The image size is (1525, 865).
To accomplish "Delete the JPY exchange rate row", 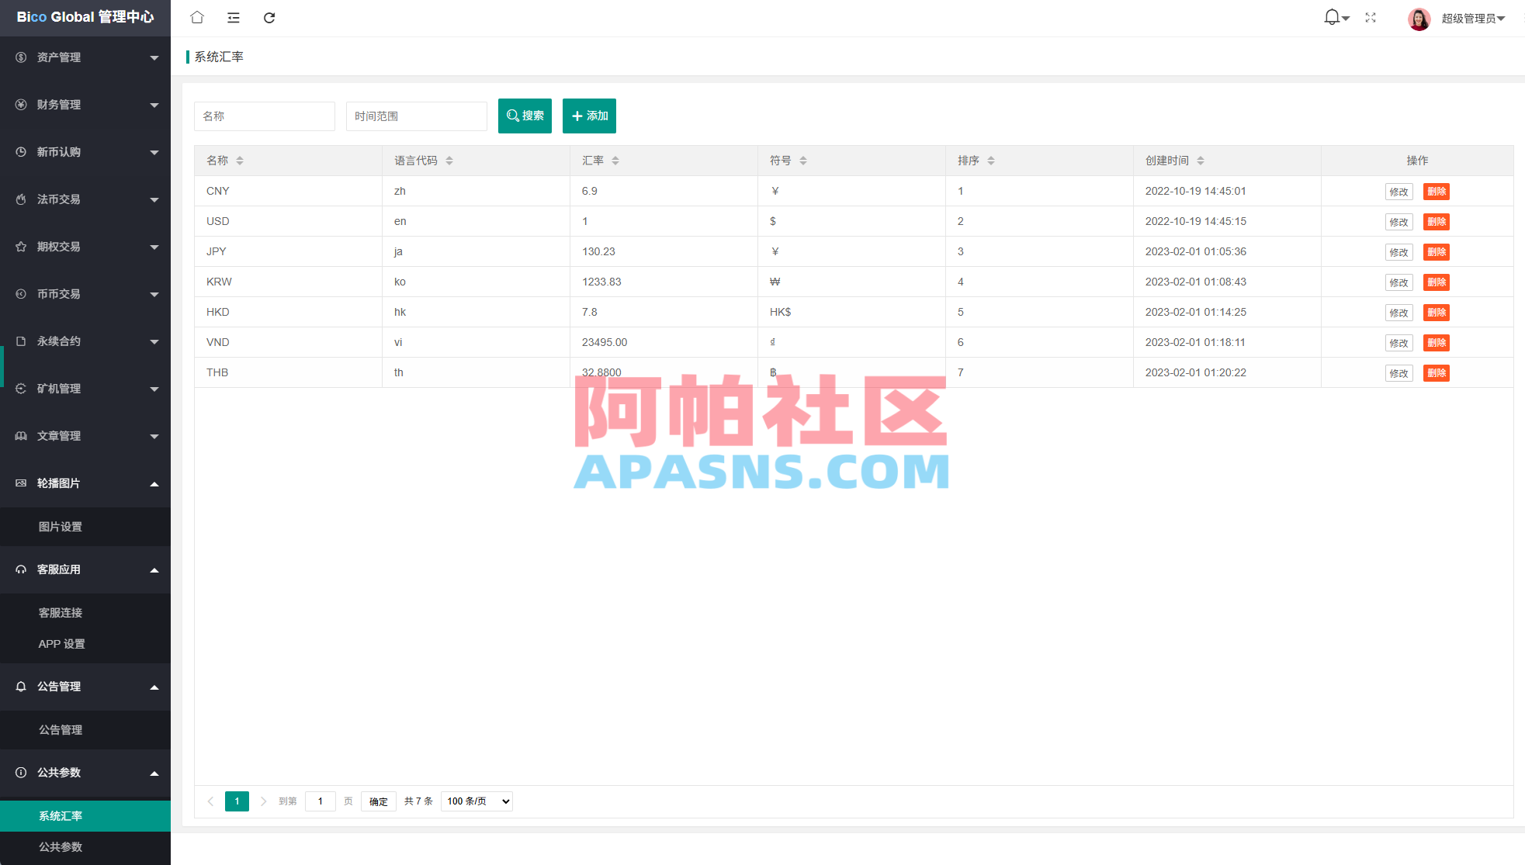I will [x=1436, y=251].
